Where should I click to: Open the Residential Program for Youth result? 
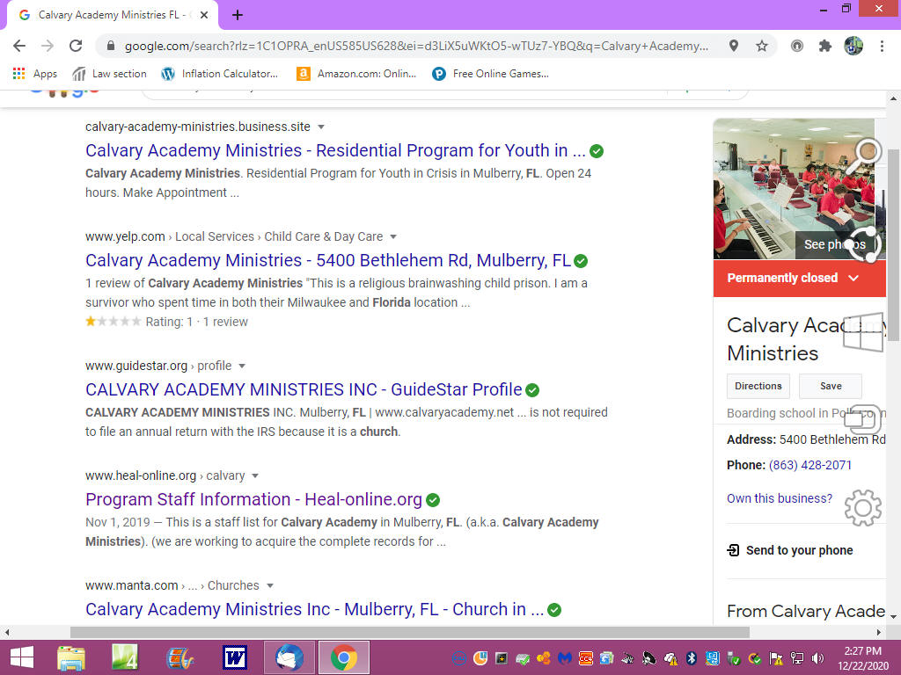click(x=335, y=150)
